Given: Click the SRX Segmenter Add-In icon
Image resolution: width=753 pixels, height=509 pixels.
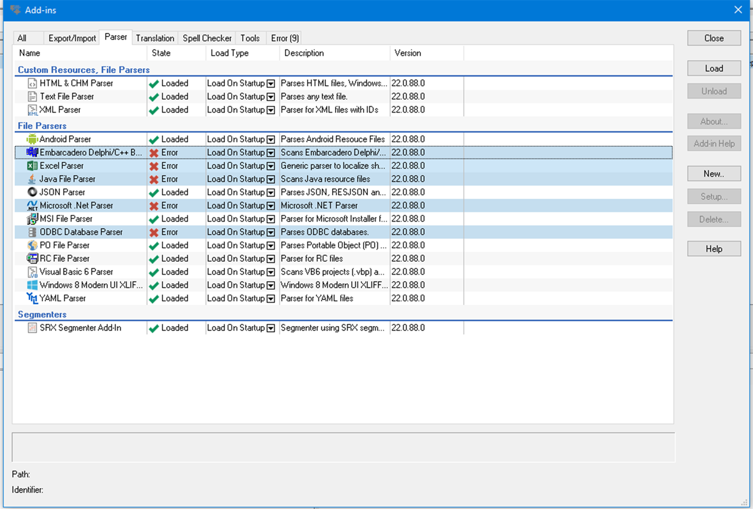Looking at the screenshot, I should click(32, 328).
